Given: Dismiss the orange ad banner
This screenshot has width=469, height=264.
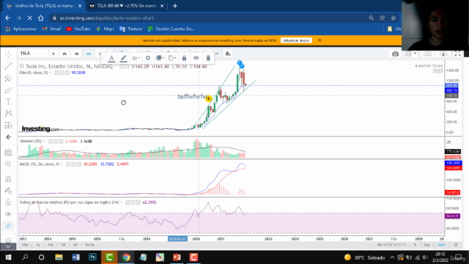Looking at the screenshot, I should (x=320, y=40).
